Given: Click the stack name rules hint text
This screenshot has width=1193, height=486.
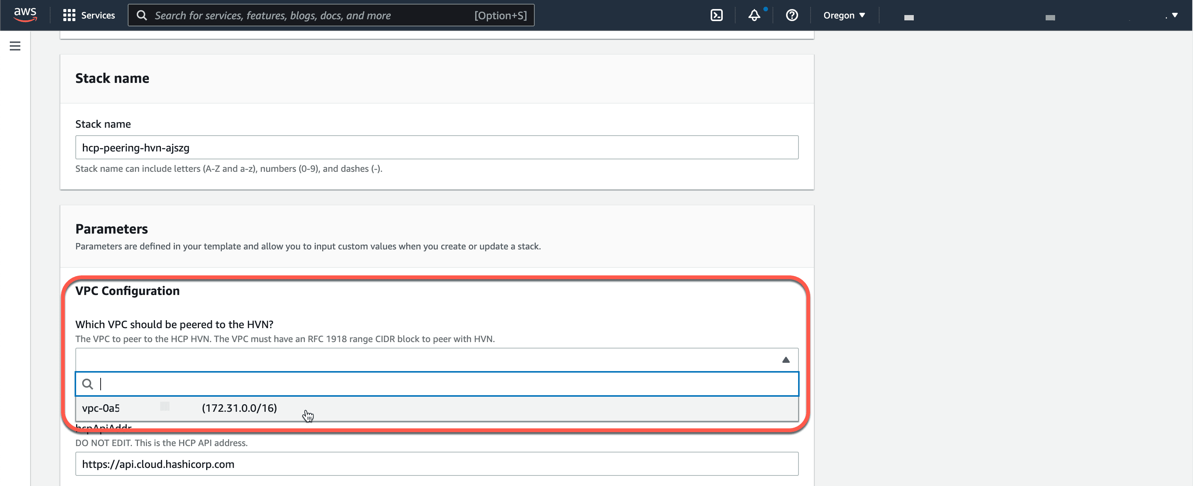Looking at the screenshot, I should tap(229, 168).
